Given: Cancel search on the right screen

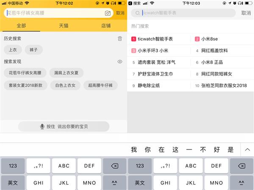Looking at the screenshot, I should click(x=246, y=13).
